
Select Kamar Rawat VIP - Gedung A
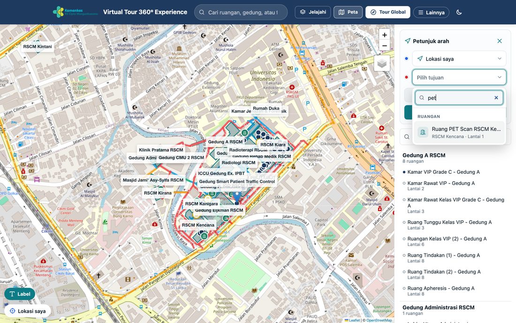[441, 186]
